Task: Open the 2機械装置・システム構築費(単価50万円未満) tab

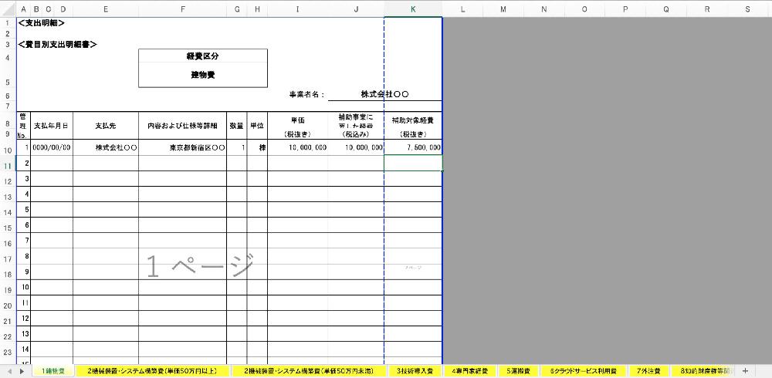Action: [308, 370]
